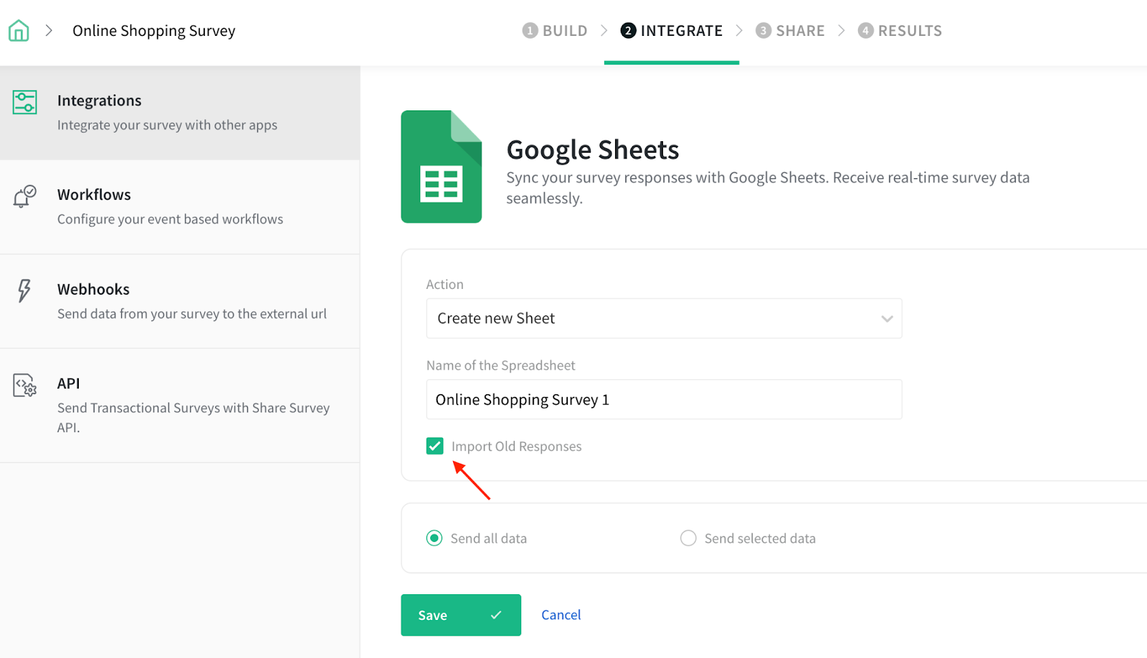Click the Webhooks lightning bolt icon

point(24,290)
